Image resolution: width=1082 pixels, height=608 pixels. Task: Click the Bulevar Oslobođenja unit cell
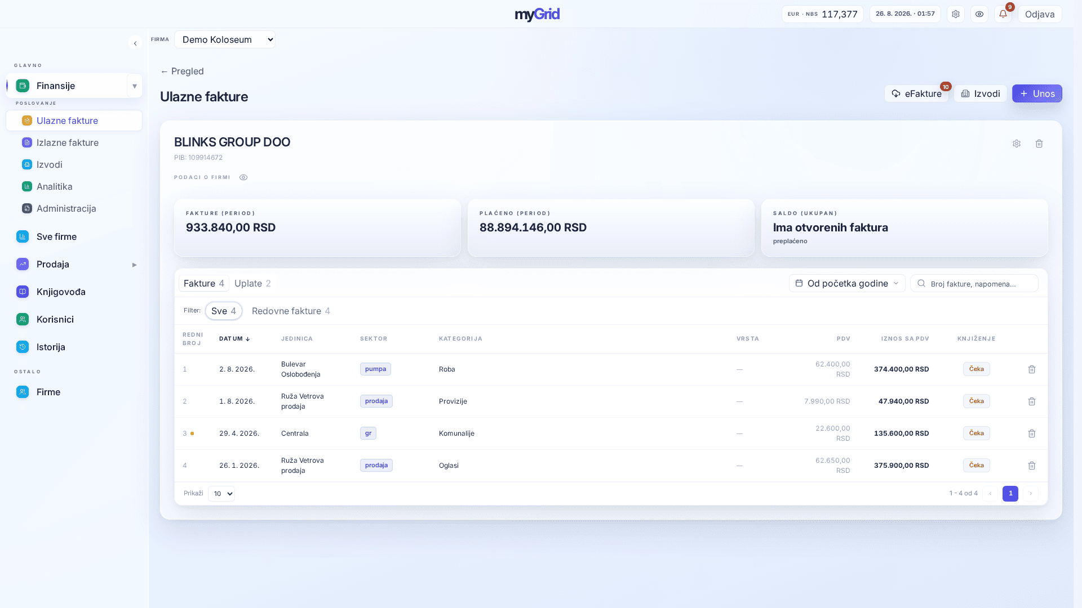click(x=301, y=369)
